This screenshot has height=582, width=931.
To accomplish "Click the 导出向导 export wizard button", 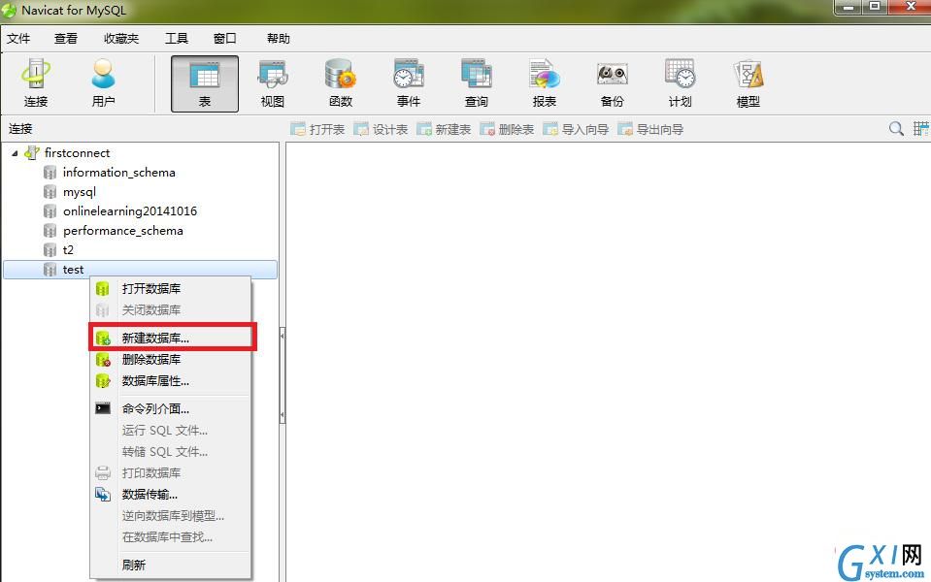I will coord(650,129).
